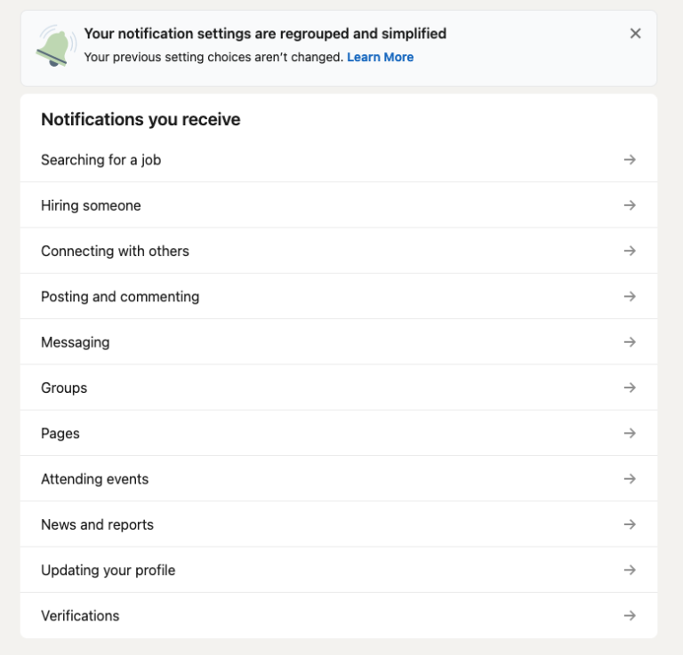Screen dimensions: 683x655
Task: Click arrow icon beside Pages
Action: 630,433
